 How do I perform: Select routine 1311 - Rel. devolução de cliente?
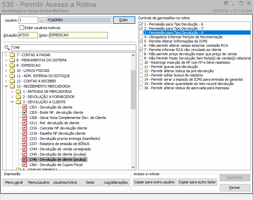pyautogui.click(x=54, y=123)
